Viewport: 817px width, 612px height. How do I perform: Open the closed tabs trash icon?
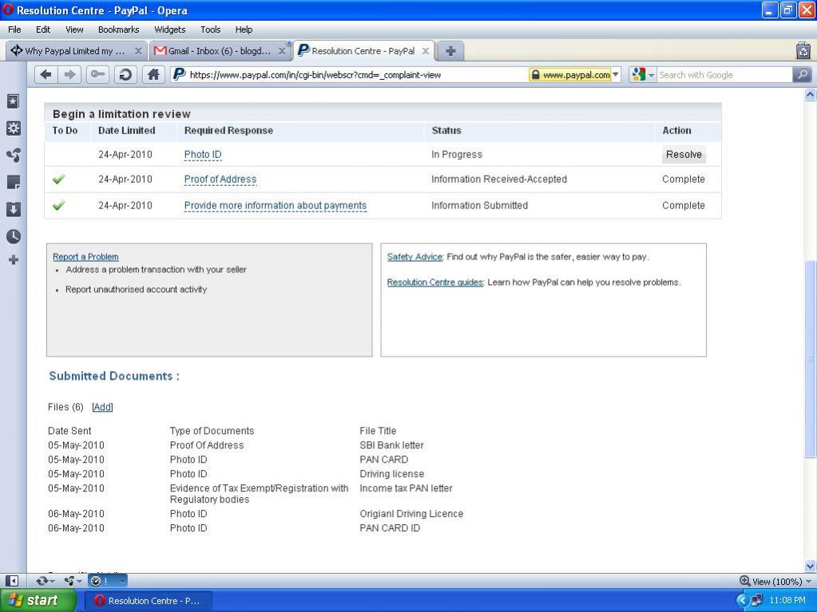coord(803,50)
